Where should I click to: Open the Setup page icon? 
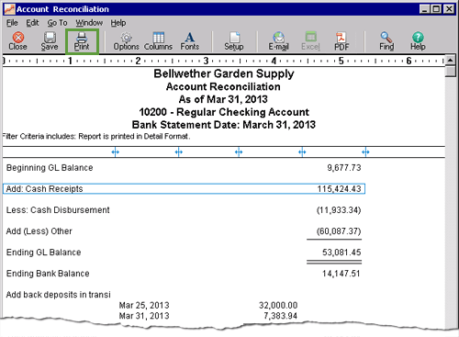tap(234, 41)
